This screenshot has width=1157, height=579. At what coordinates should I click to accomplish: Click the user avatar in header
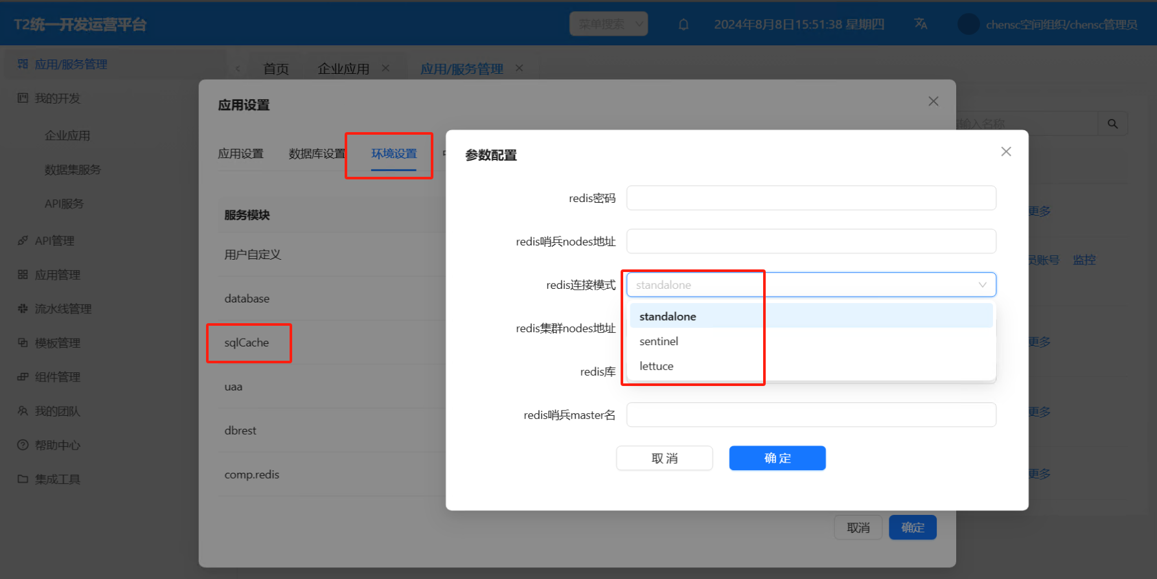968,24
